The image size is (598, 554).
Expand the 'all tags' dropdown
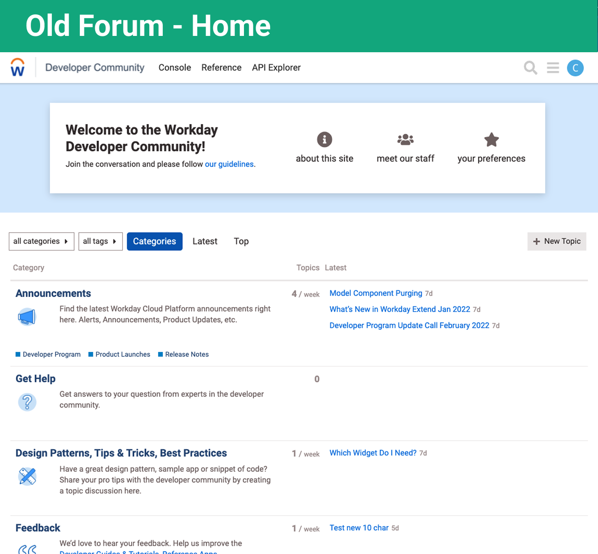(x=100, y=242)
